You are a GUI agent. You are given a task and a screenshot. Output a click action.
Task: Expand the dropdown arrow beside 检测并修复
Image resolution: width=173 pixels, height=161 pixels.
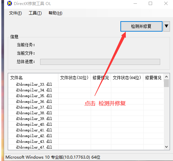point(167,26)
